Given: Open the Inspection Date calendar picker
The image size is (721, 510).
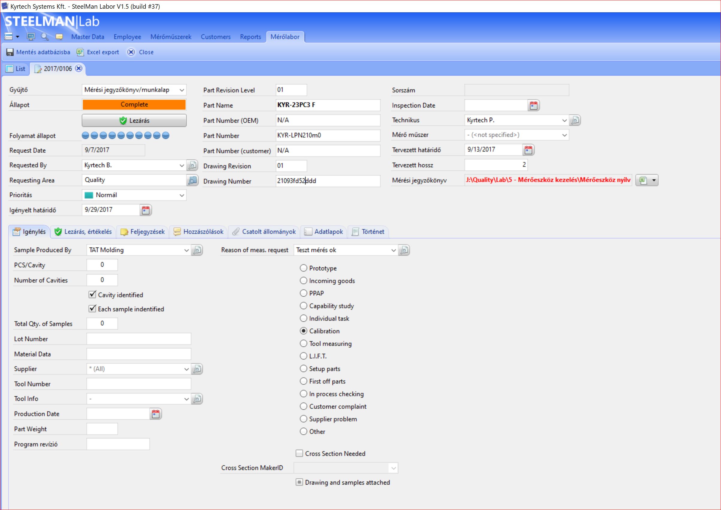Looking at the screenshot, I should (533, 106).
